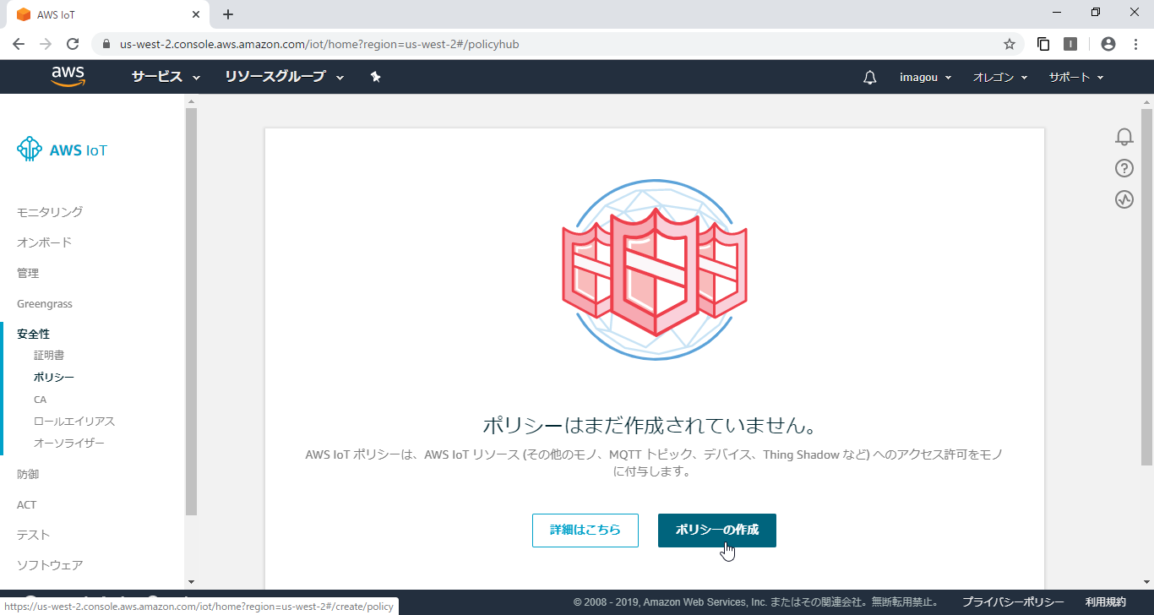Click the bell icon on the right edge panel
Image resolution: width=1154 pixels, height=615 pixels.
click(1124, 136)
